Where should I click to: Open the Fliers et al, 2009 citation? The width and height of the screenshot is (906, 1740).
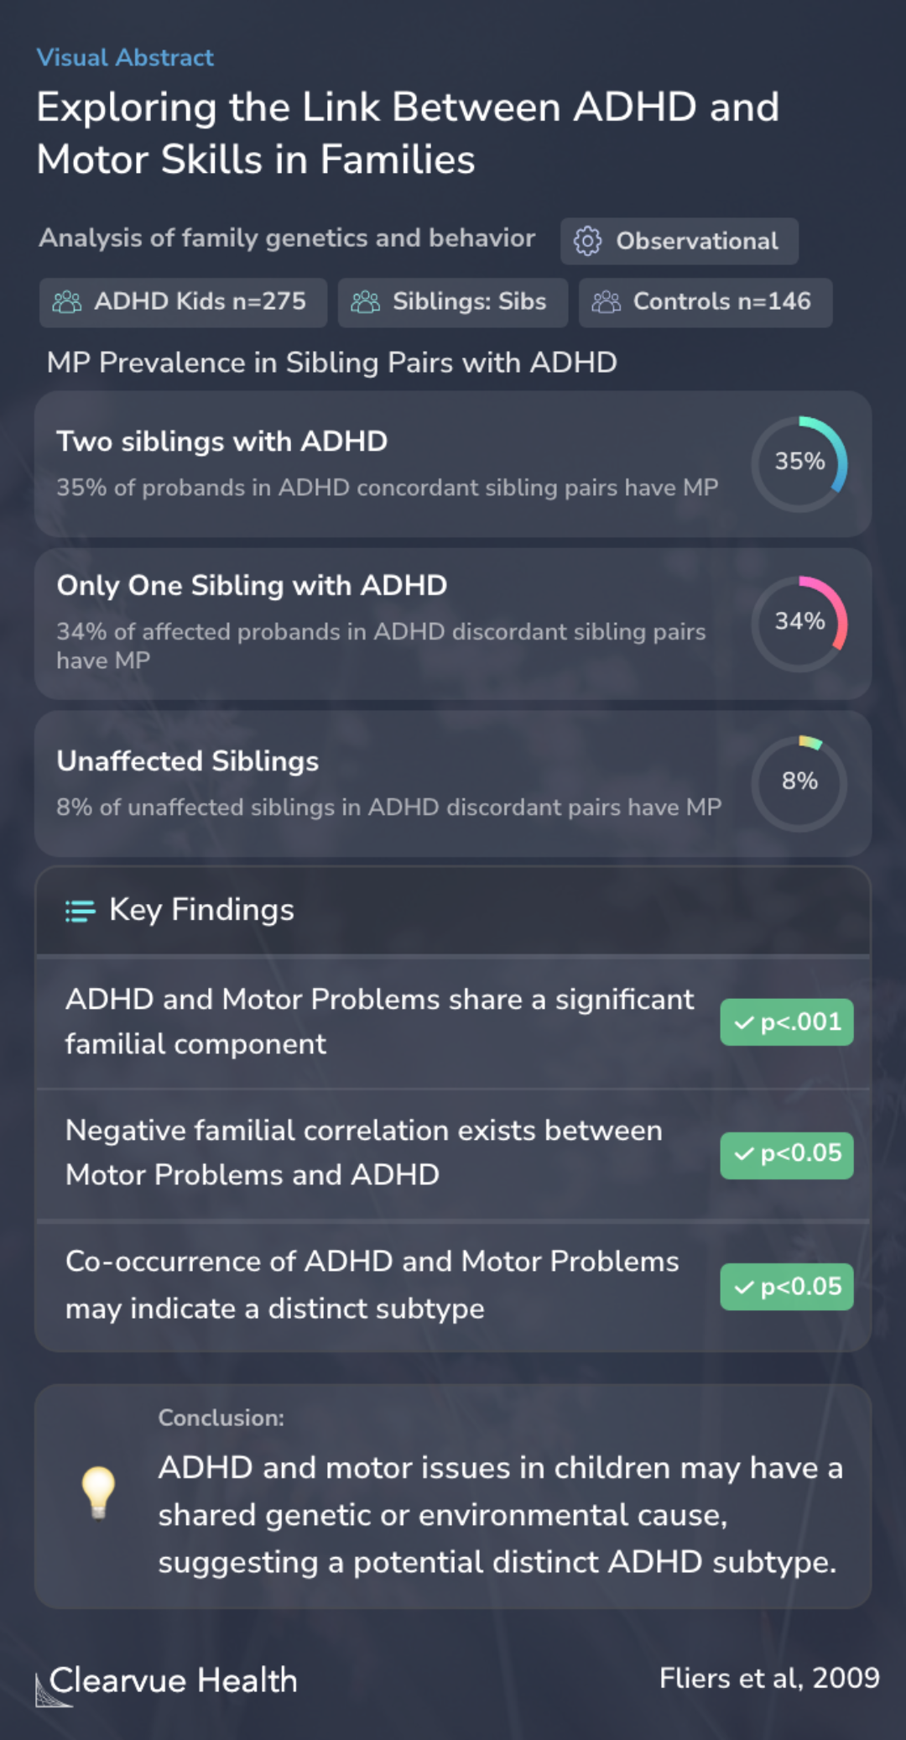(769, 1678)
